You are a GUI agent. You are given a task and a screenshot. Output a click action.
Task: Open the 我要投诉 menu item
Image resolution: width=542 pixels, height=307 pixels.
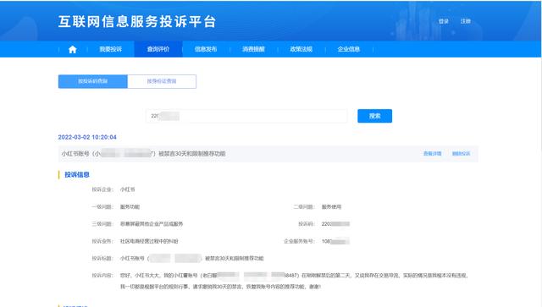[x=111, y=49]
